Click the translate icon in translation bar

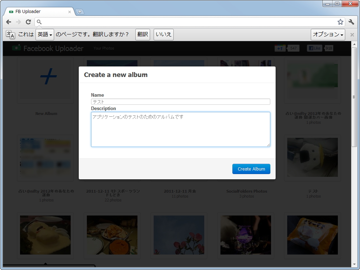[10, 34]
